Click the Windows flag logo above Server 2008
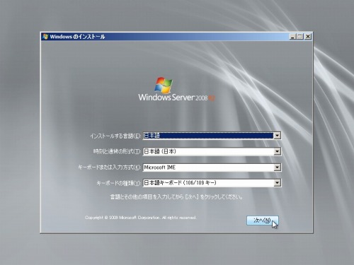The width and height of the screenshot is (354, 265). [164, 85]
